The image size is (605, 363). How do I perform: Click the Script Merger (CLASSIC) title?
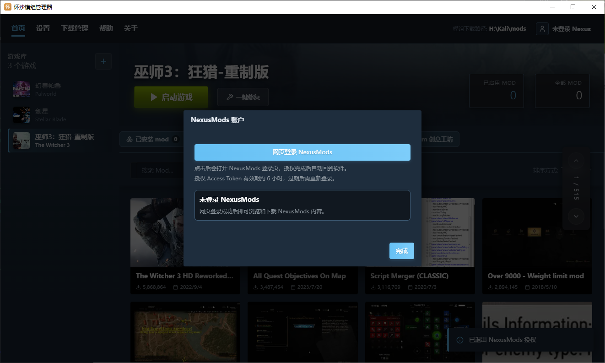(410, 276)
